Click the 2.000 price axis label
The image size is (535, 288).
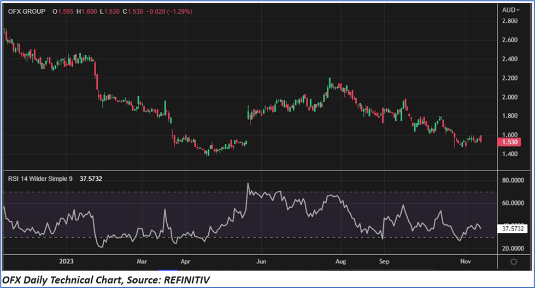[x=510, y=97]
